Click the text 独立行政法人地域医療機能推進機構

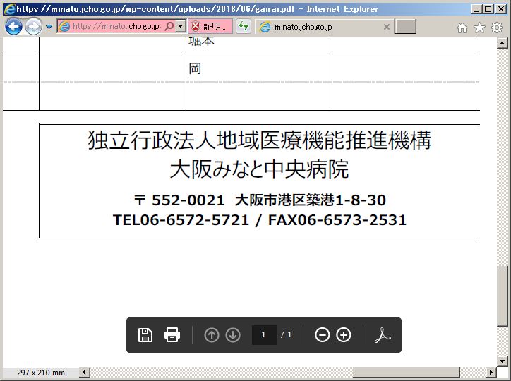tap(260, 140)
